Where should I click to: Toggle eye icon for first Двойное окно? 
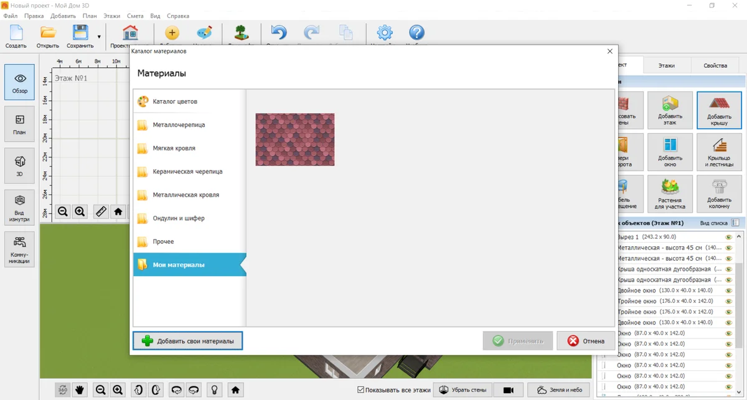tap(728, 291)
